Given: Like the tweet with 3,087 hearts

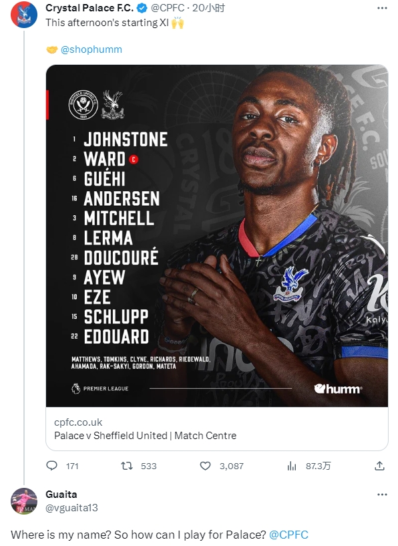Looking at the screenshot, I should click(205, 466).
